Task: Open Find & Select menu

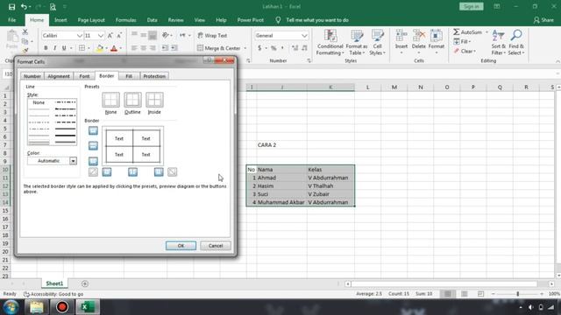Action: coord(516,43)
